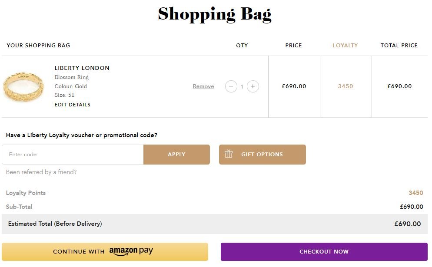Click the Been referred by a friend link
432x267 pixels.
(41, 172)
